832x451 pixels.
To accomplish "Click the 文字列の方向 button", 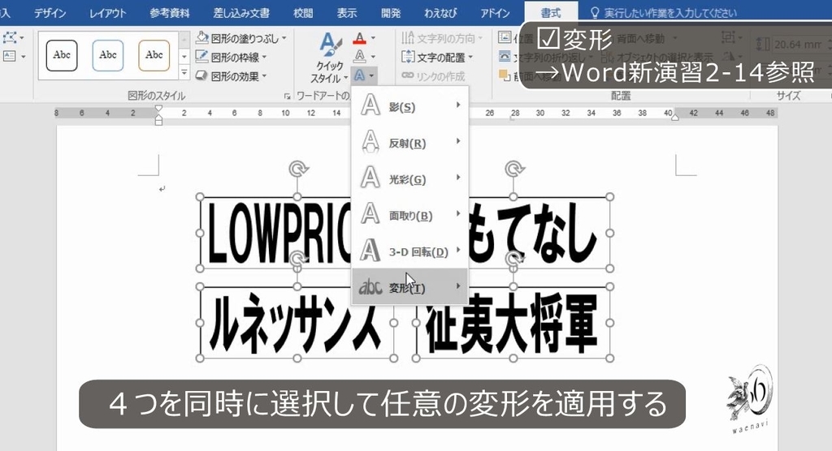I will click(442, 38).
